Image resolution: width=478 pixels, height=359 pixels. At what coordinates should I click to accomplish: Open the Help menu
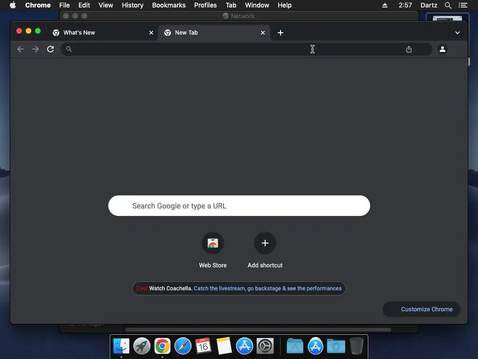click(284, 5)
